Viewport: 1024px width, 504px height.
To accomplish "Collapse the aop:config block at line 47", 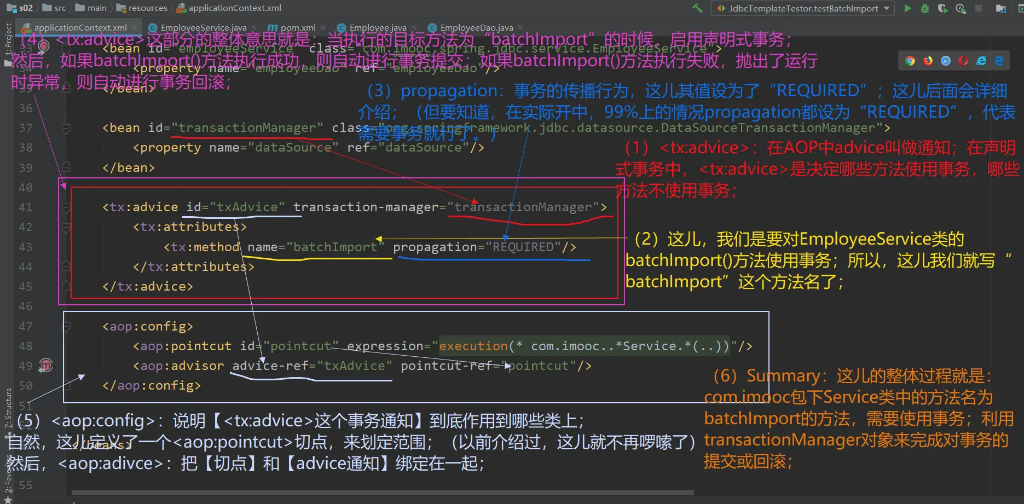I will pos(66,326).
